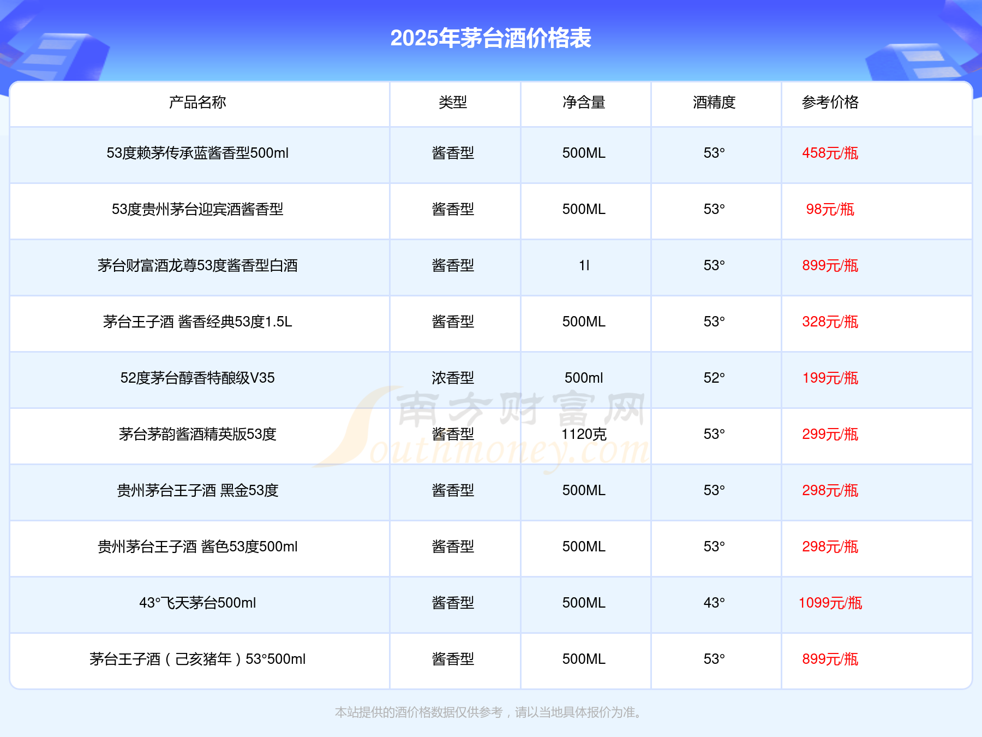Click the 酒精度 column header
This screenshot has height=737, width=982.
(x=714, y=102)
